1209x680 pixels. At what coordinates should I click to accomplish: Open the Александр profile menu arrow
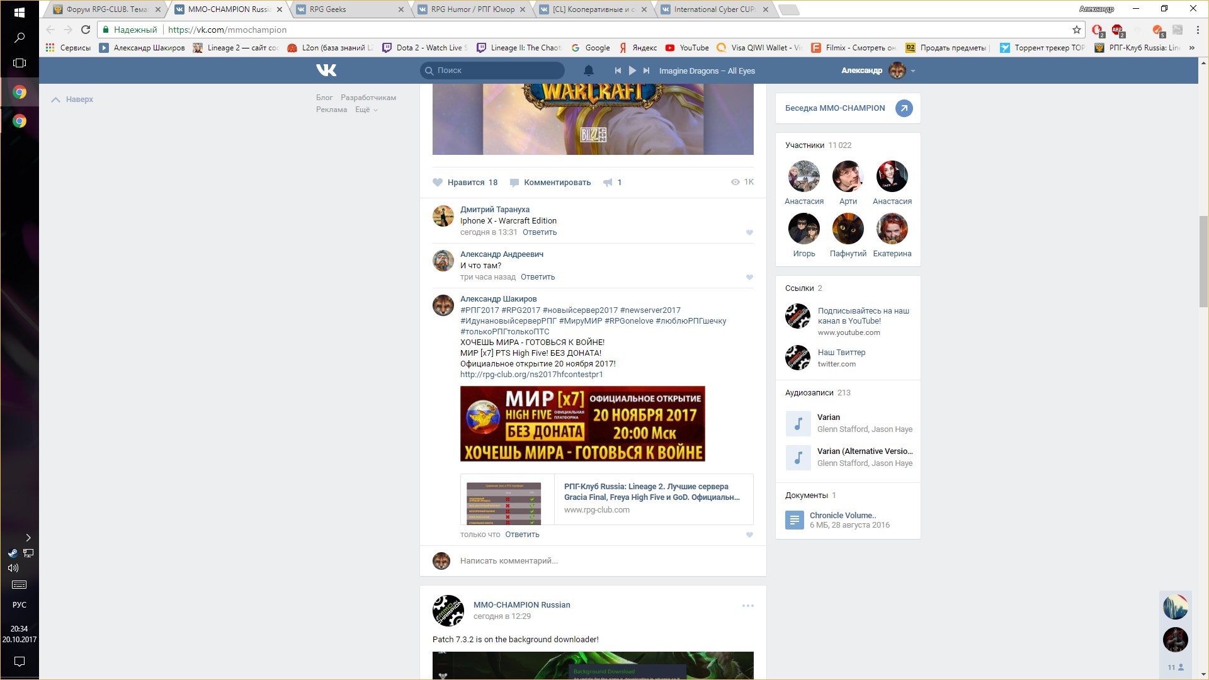[913, 71]
